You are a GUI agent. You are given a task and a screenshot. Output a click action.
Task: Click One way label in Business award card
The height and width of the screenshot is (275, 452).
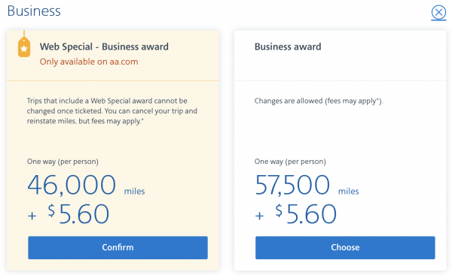pyautogui.click(x=290, y=162)
